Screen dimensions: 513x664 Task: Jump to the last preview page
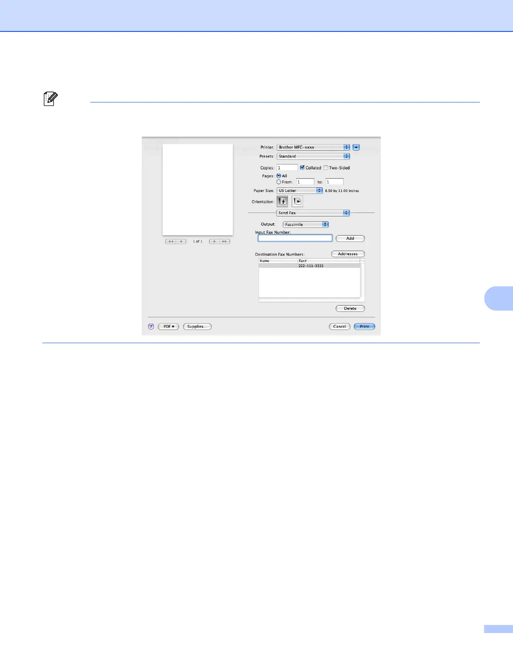click(x=225, y=241)
